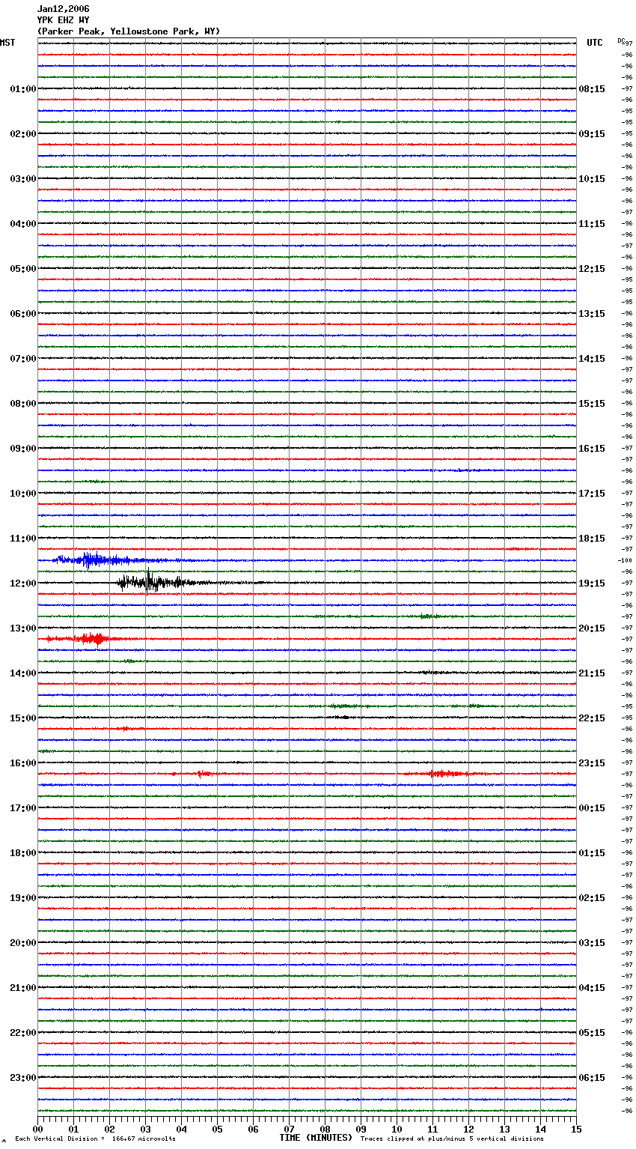Select the 14:00 MST time label

[x=23, y=673]
